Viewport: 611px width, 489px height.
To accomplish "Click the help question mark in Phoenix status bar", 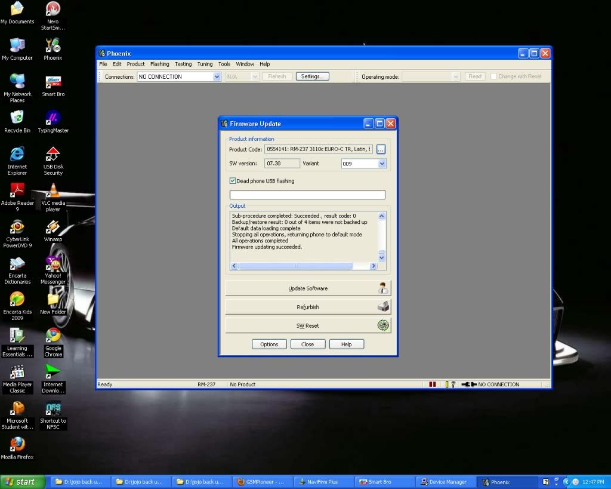I will click(x=453, y=384).
